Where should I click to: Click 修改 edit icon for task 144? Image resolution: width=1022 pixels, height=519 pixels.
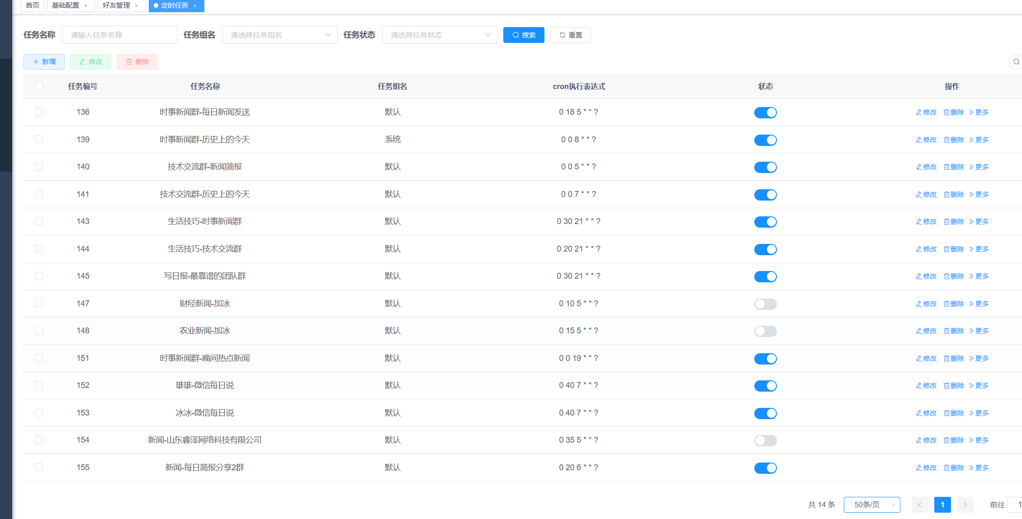click(x=926, y=249)
